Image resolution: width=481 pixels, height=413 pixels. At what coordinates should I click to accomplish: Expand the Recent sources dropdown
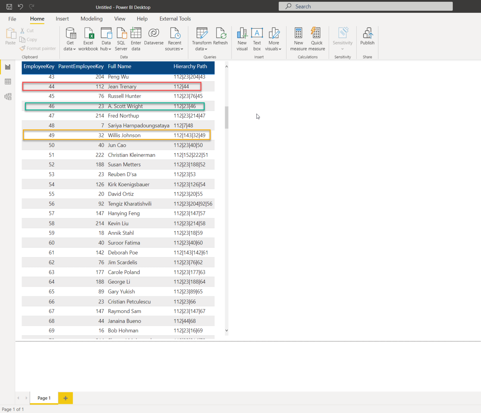point(174,49)
